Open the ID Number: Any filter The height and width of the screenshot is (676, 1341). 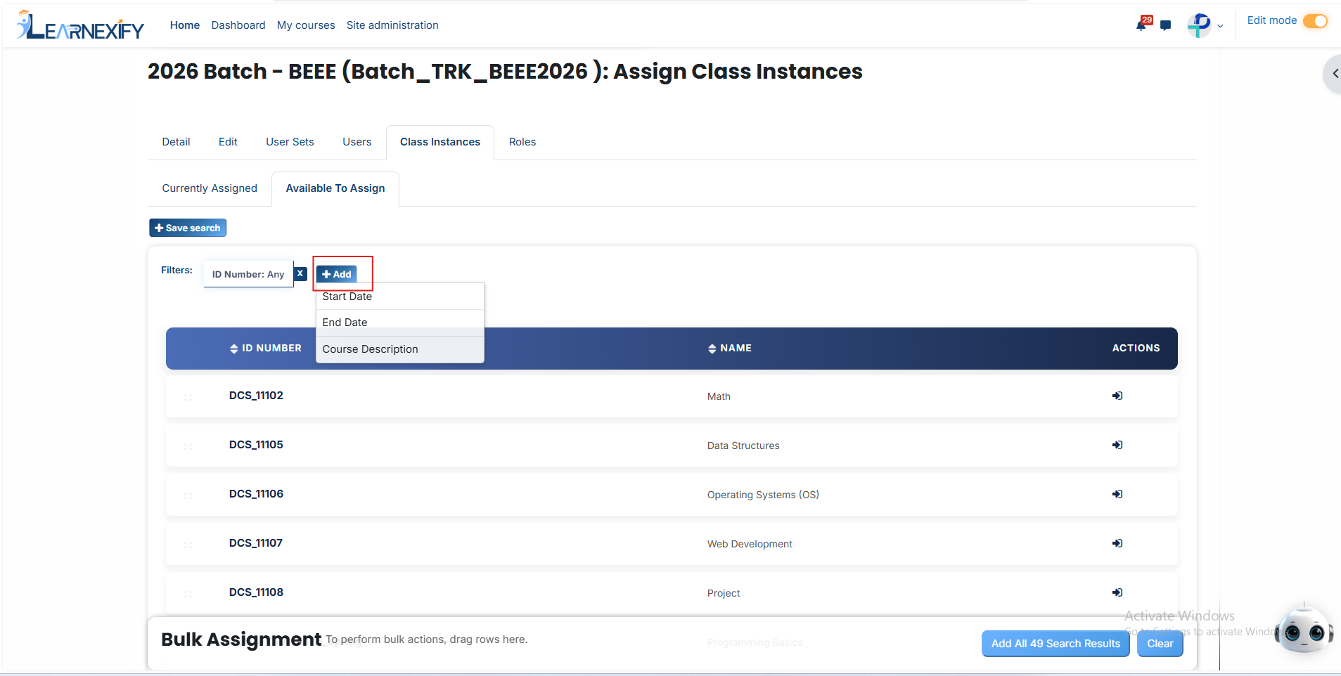pyautogui.click(x=248, y=274)
